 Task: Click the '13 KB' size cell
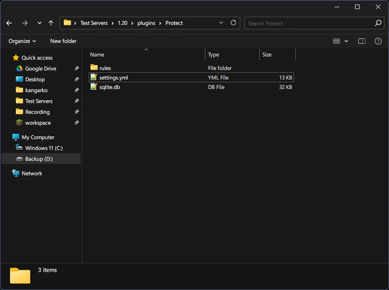click(286, 78)
